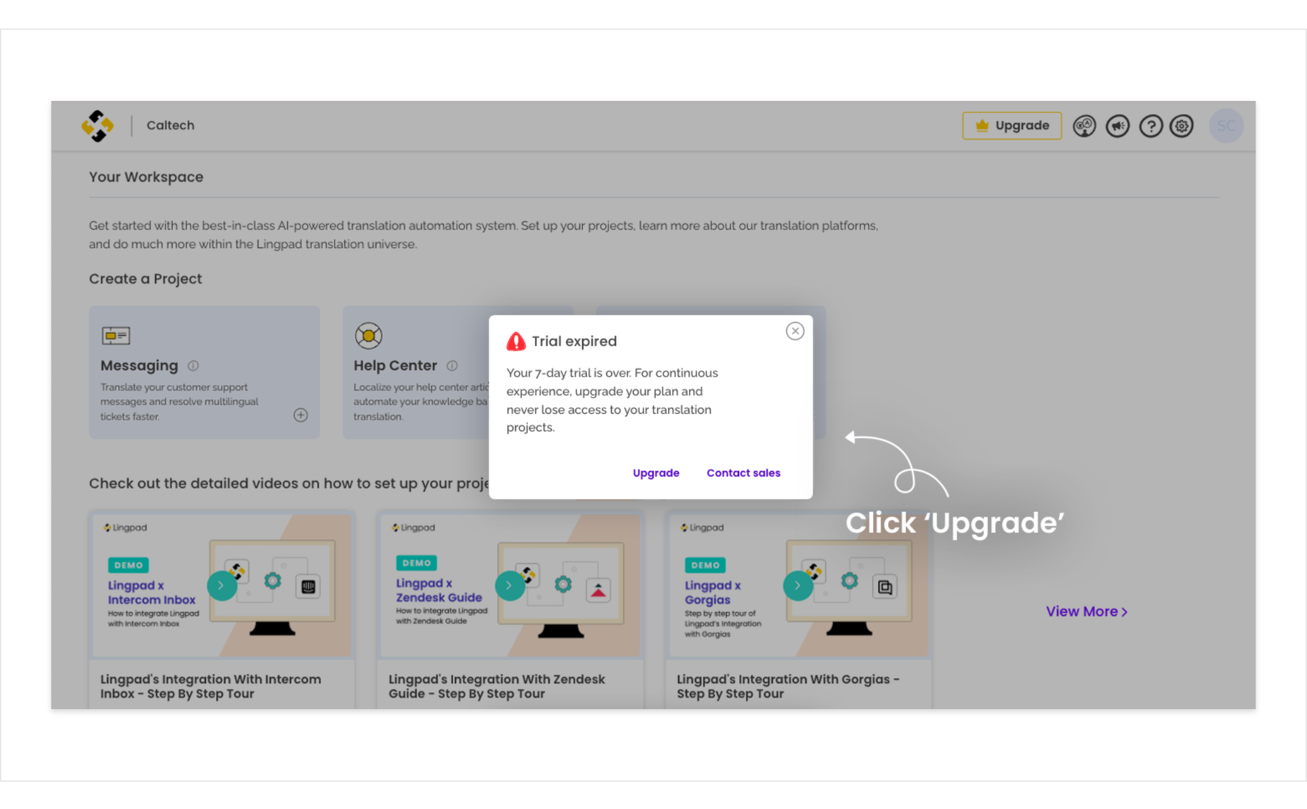Click info icon next to Help Center
Image resolution: width=1307 pixels, height=809 pixels.
[452, 366]
